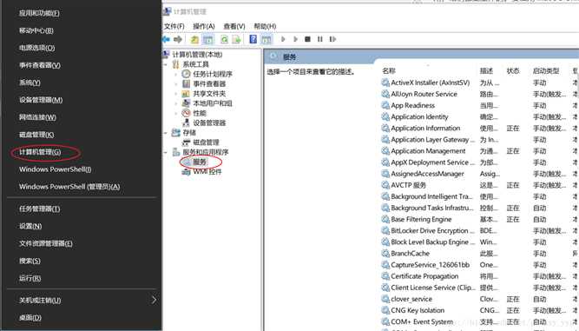
Task: Expand the 关机或注销(U) submenu arrow
Action: 154,300
